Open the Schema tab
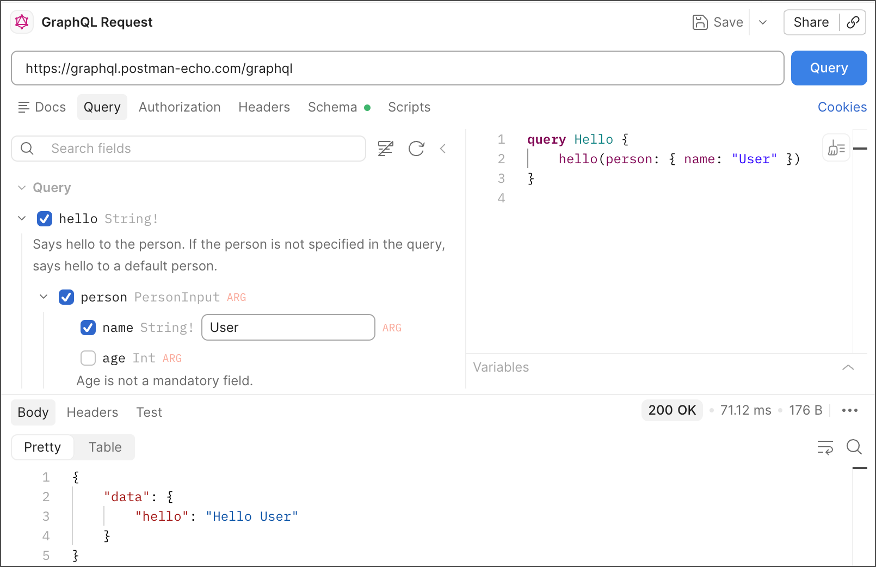 click(x=332, y=107)
